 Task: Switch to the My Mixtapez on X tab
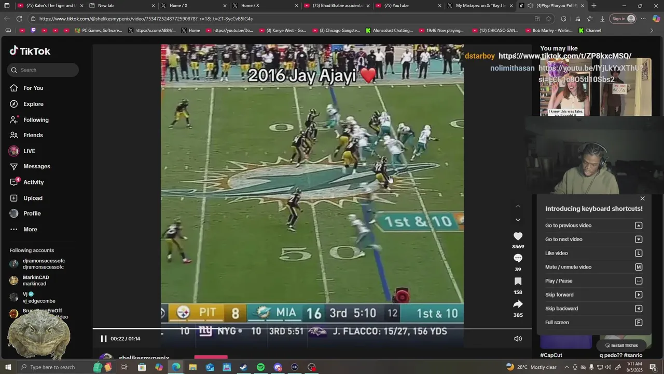click(x=479, y=6)
